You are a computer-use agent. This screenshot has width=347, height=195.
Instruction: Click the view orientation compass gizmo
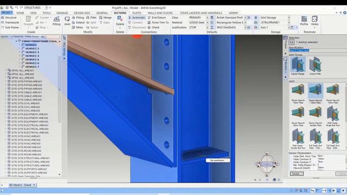[x=267, y=165]
